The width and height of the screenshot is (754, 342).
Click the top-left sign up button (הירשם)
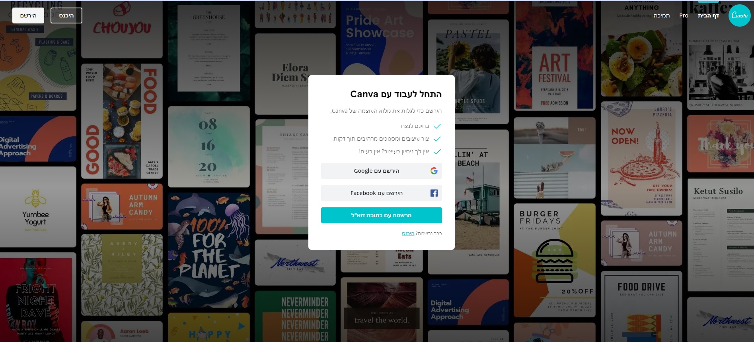point(28,15)
